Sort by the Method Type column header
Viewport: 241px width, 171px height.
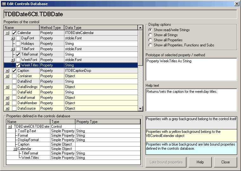[x=52, y=28]
